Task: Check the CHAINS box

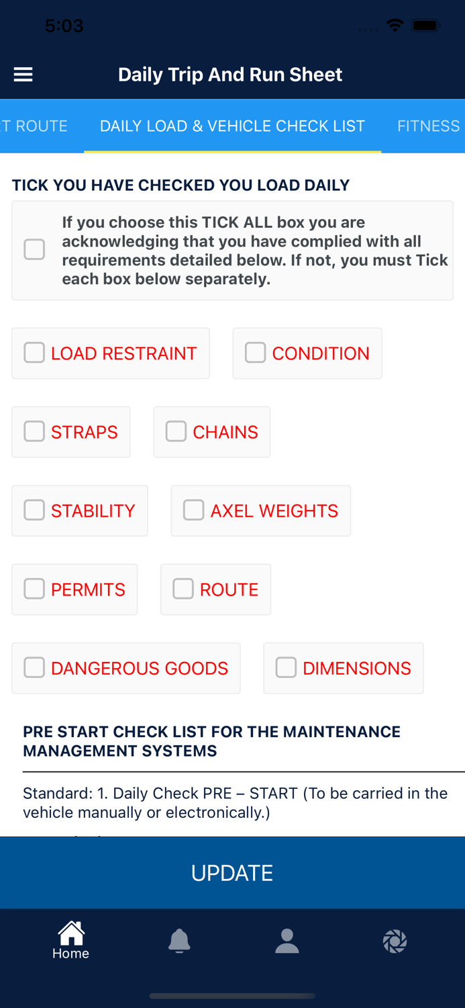Action: click(176, 431)
